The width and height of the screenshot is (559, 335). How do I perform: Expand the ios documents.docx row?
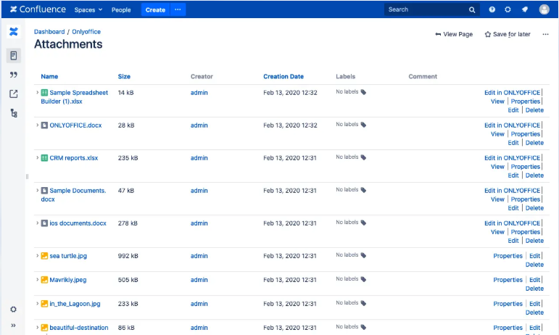[x=37, y=223]
